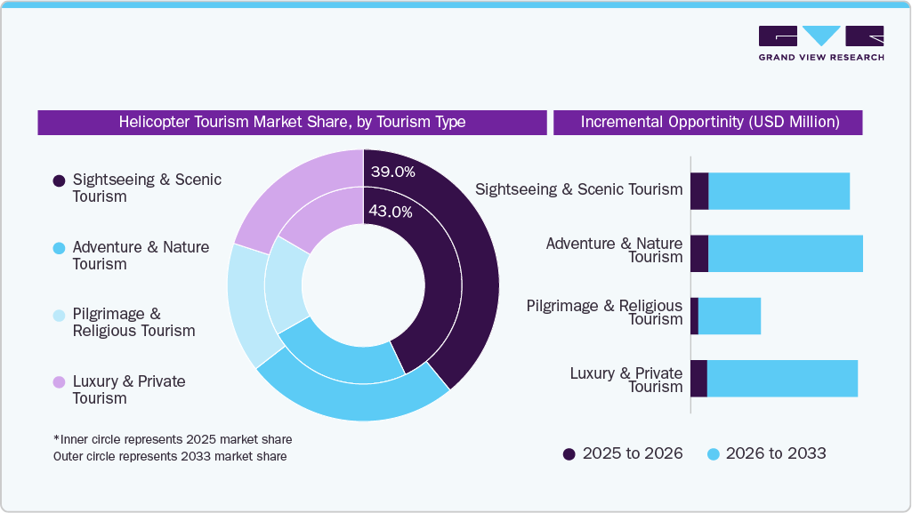912x513 pixels.
Task: Click the 2026 to 2033 legend dot
Action: pyautogui.click(x=713, y=454)
